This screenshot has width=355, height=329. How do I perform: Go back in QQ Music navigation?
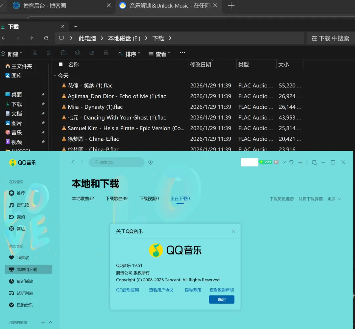tap(72, 162)
